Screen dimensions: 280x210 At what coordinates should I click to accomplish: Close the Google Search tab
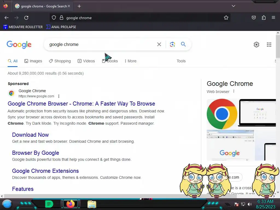coord(69,6)
